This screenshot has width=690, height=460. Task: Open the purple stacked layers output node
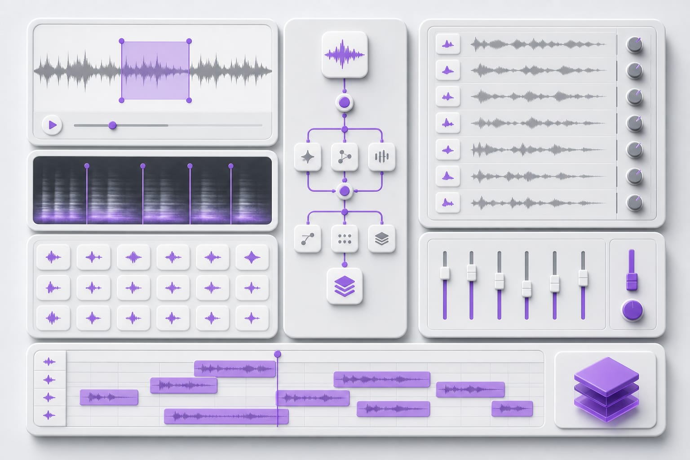[x=345, y=286]
